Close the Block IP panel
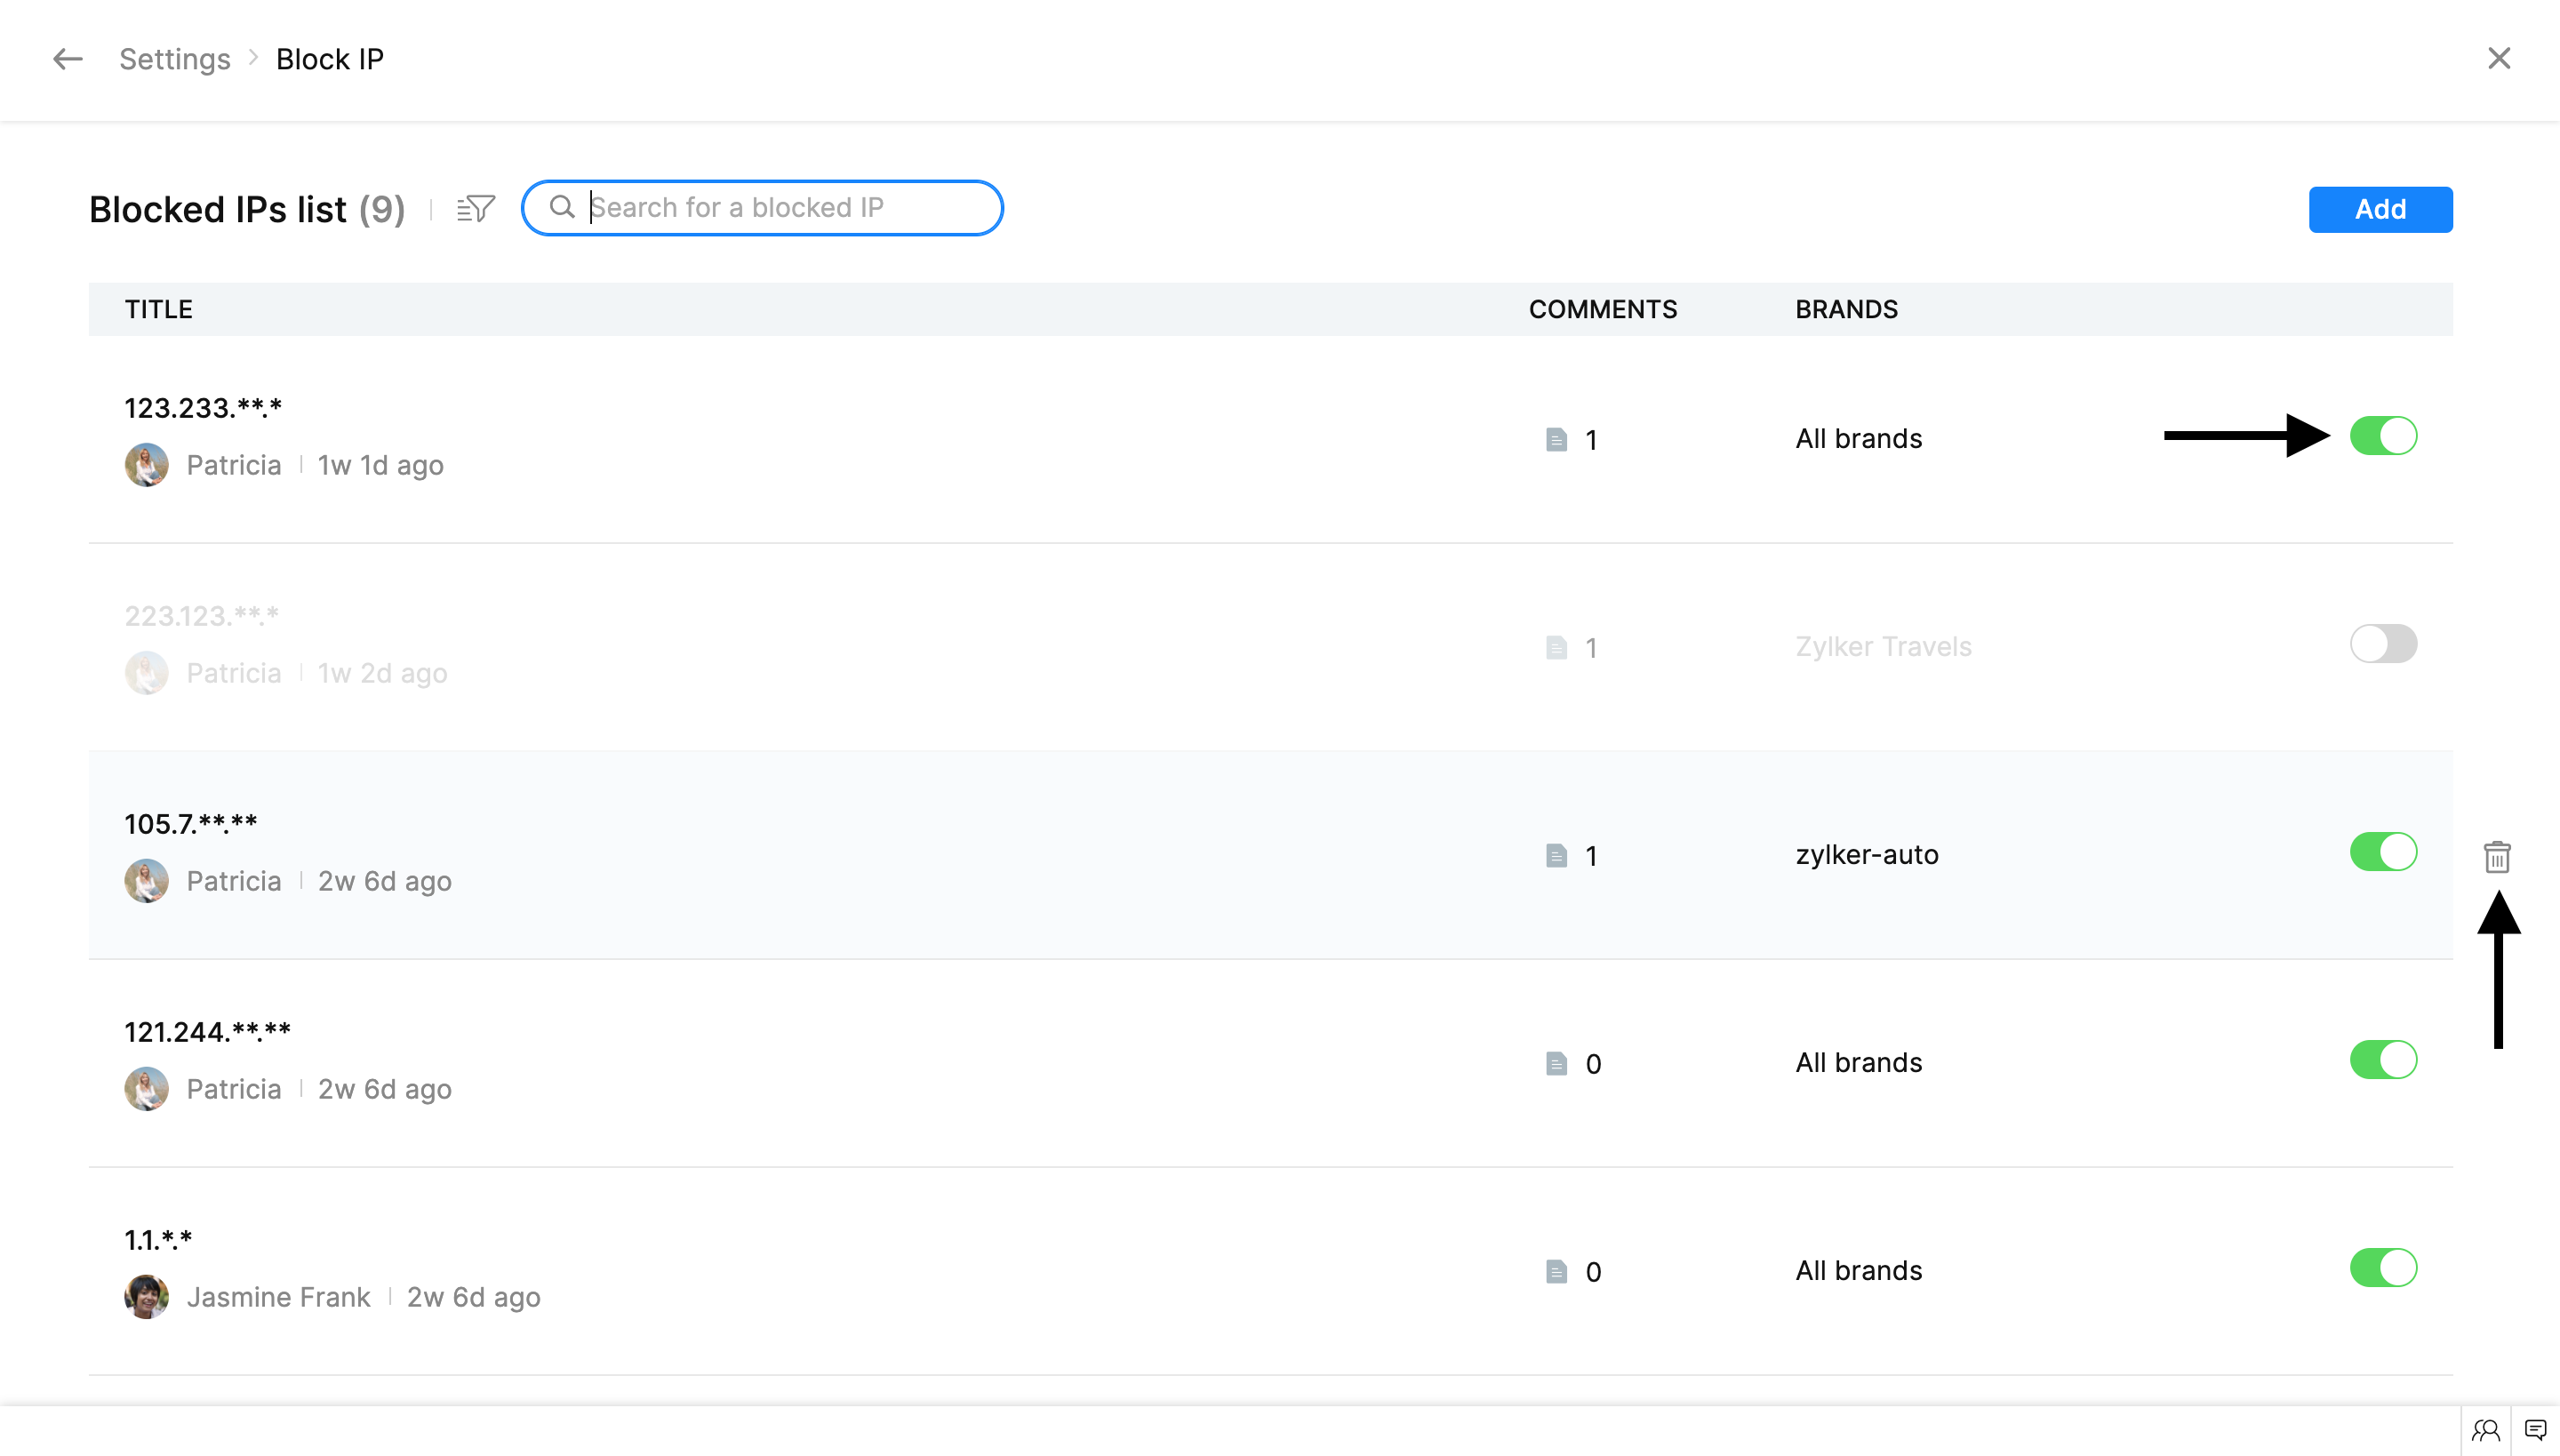Viewport: 2560px width, 1456px height. [2499, 59]
